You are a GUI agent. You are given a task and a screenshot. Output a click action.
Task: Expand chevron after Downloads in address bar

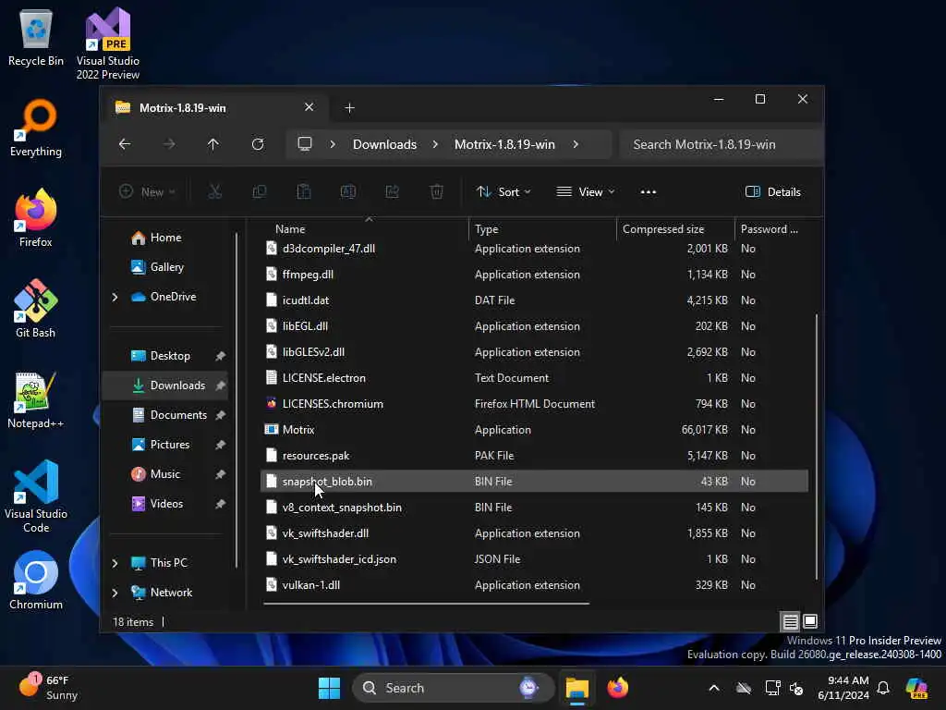[x=435, y=144]
